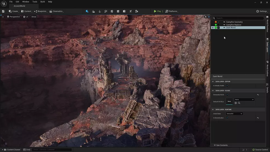Activate the Selection mode icon
The height and width of the screenshot is (152, 270).
pos(87,11)
